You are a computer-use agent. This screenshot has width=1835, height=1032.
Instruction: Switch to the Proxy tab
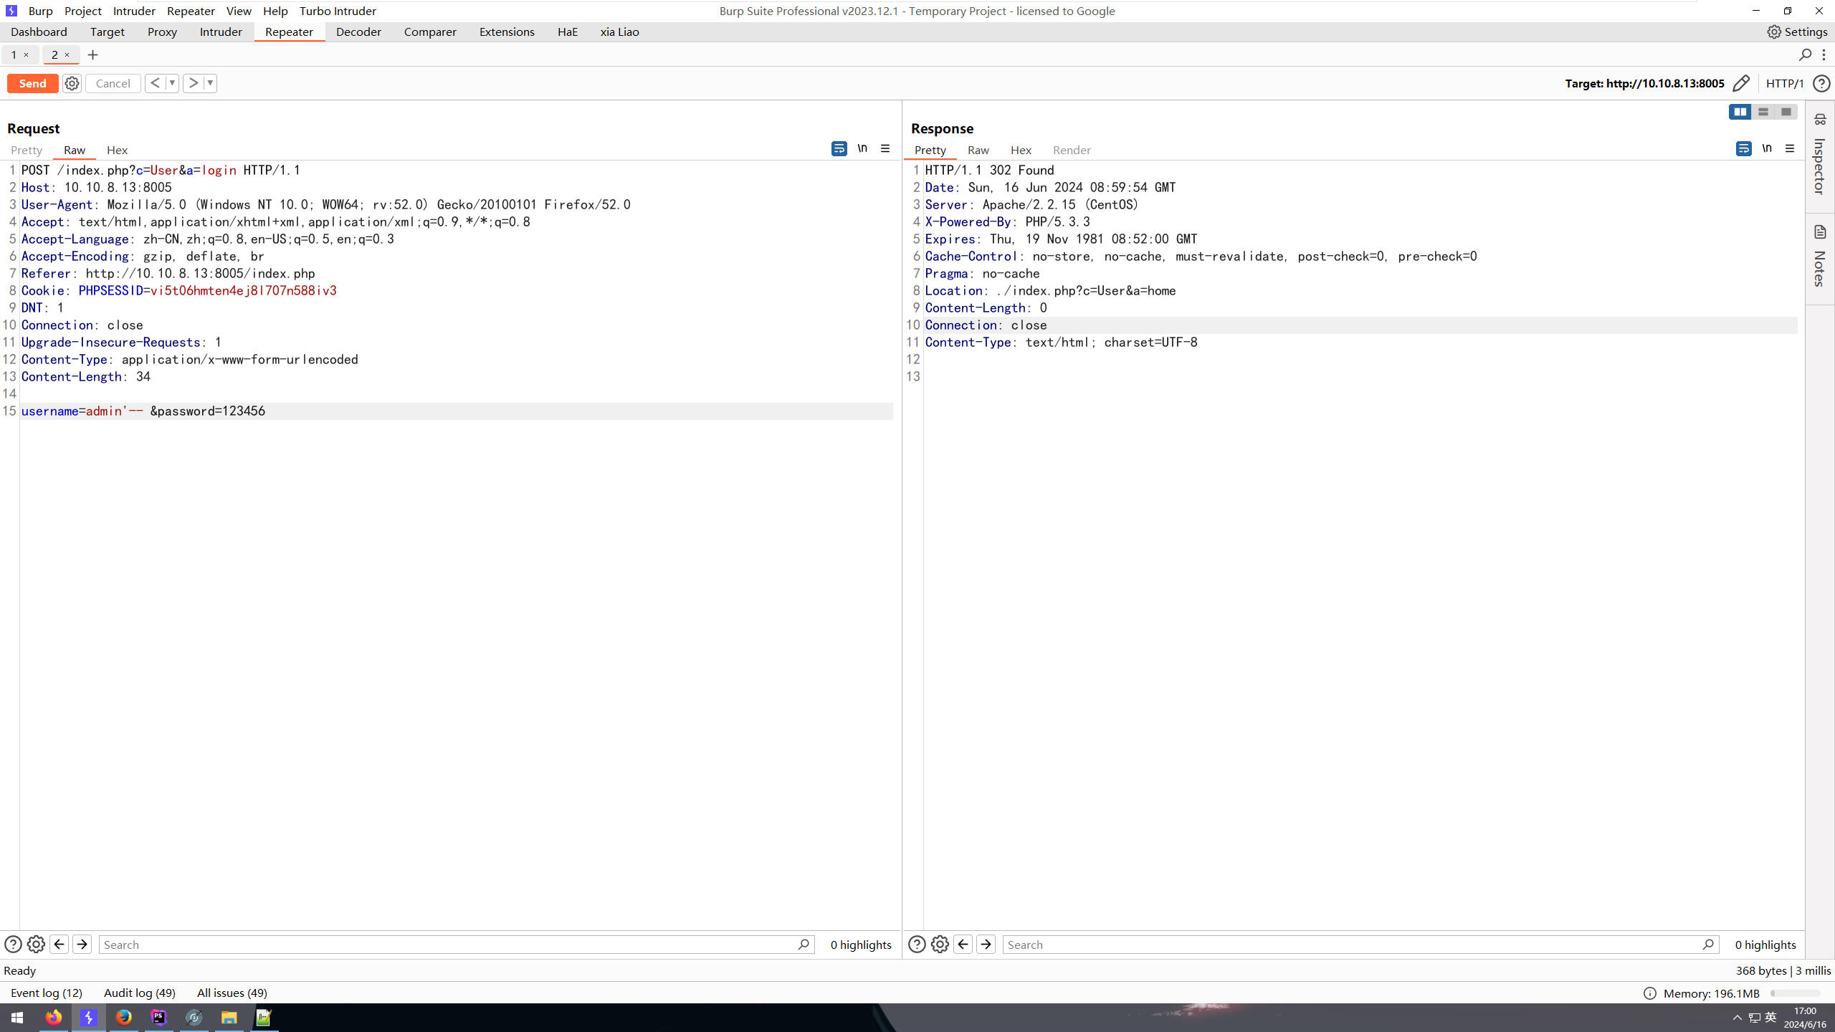(162, 32)
